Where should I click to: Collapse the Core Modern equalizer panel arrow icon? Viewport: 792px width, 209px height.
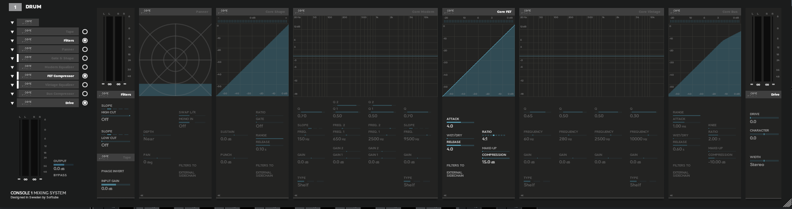coord(296,195)
